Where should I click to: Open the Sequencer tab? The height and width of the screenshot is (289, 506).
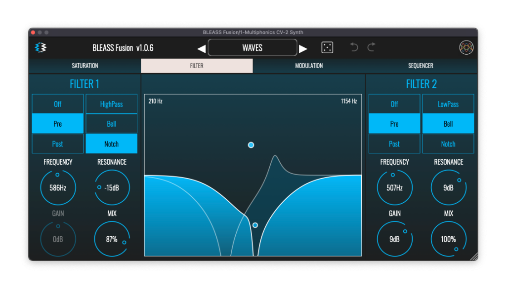(x=421, y=66)
